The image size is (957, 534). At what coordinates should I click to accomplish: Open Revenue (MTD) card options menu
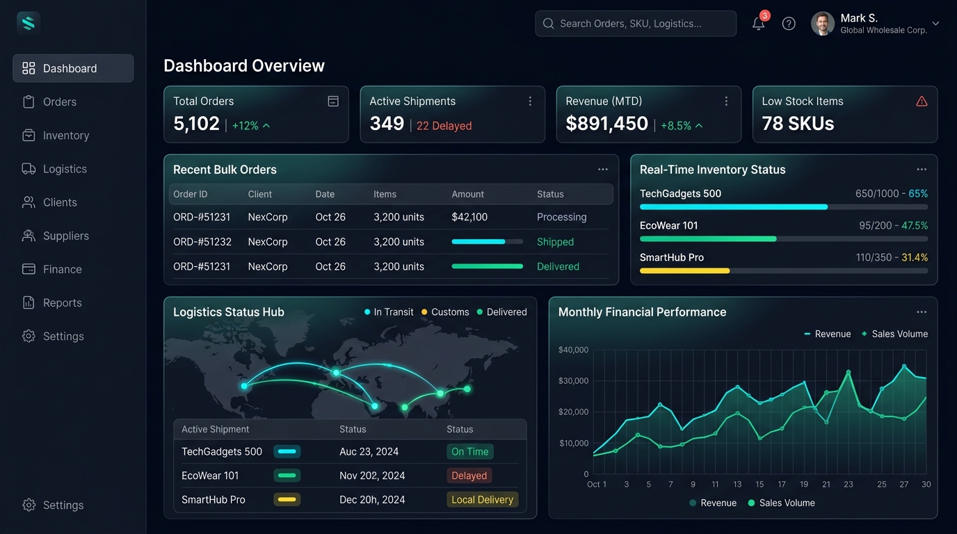click(726, 102)
